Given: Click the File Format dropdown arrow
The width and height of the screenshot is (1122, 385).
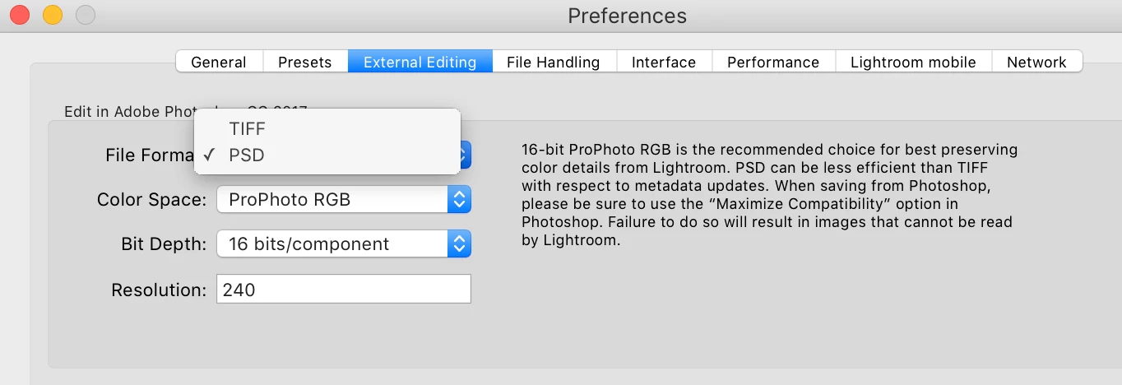Looking at the screenshot, I should tap(465, 155).
